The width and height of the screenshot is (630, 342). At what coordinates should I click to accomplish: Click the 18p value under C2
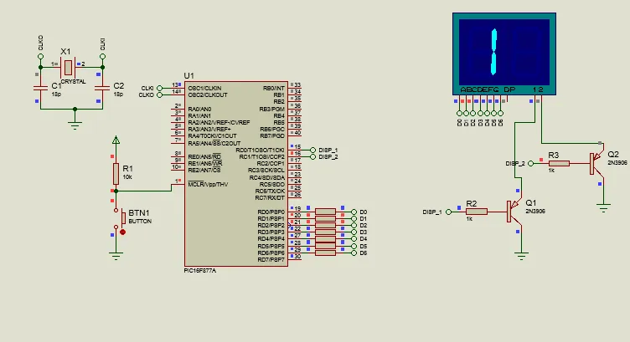click(x=118, y=94)
